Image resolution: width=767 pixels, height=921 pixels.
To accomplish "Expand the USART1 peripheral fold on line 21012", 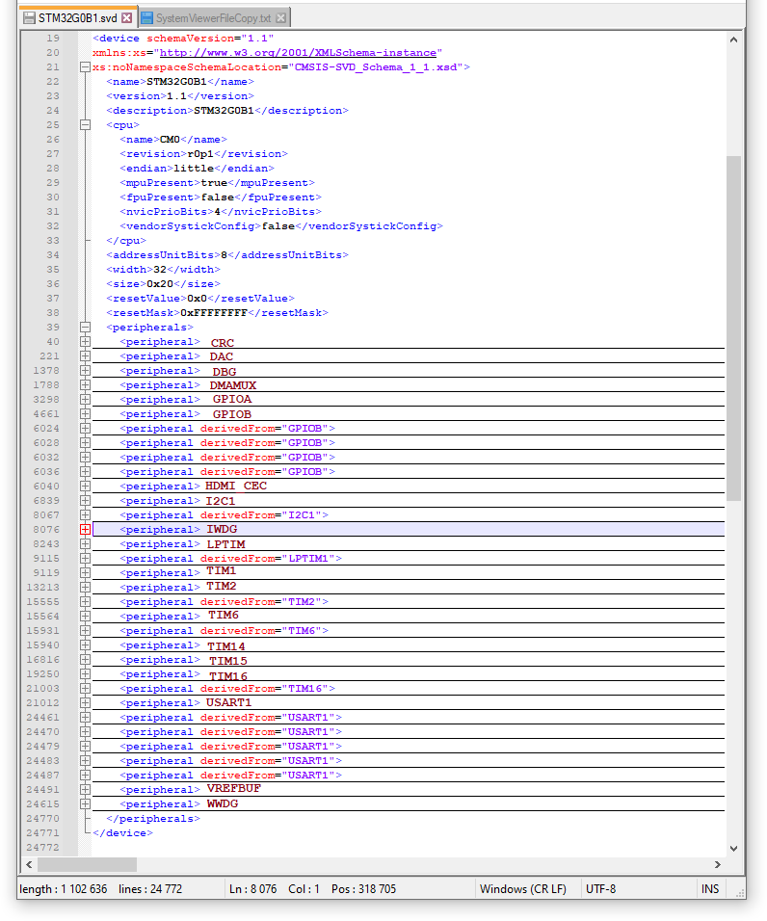I will coord(85,703).
